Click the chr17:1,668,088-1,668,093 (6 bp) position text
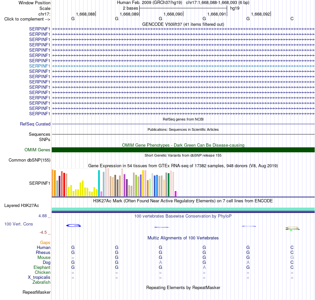This screenshot has height=300, width=315. (218, 3)
